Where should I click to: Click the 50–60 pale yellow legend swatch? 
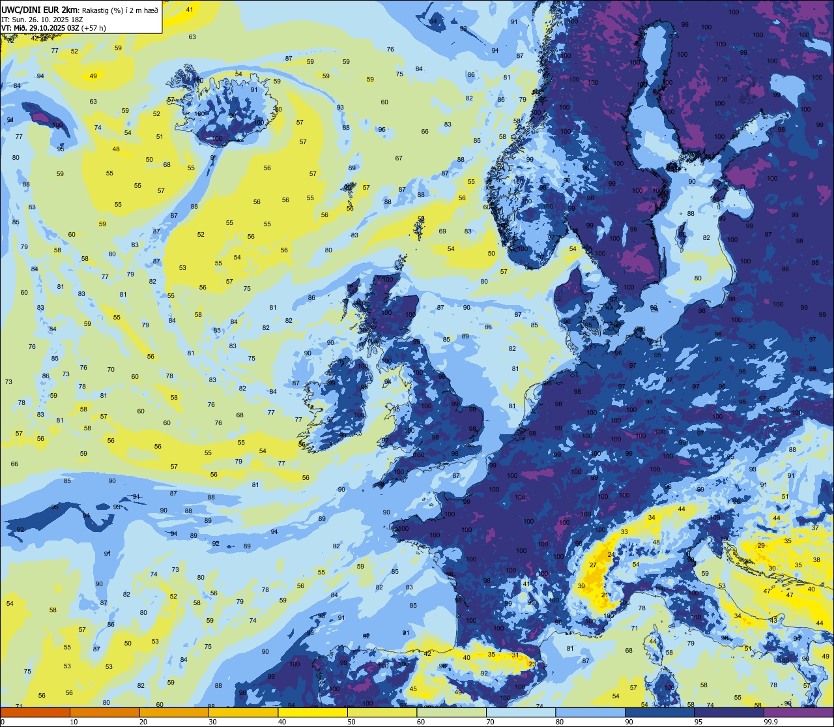382,713
